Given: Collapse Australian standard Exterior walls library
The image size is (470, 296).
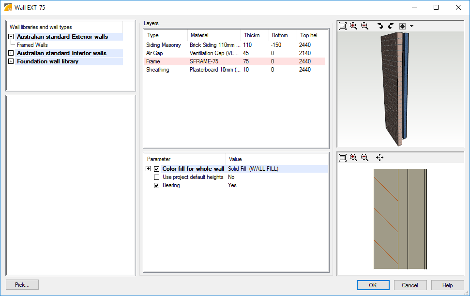Looking at the screenshot, I should (11, 37).
